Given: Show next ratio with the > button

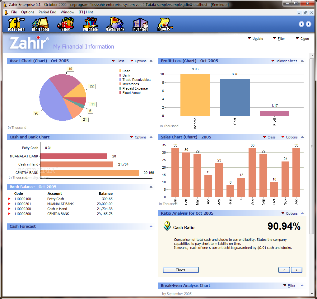Looking at the screenshot, I should coord(296,270).
